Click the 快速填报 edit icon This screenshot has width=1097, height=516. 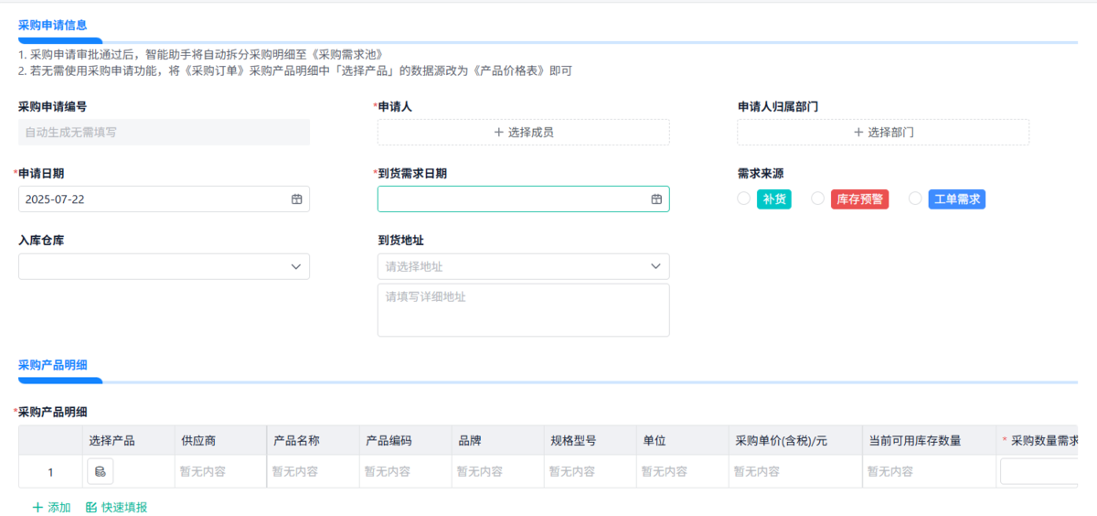click(91, 508)
